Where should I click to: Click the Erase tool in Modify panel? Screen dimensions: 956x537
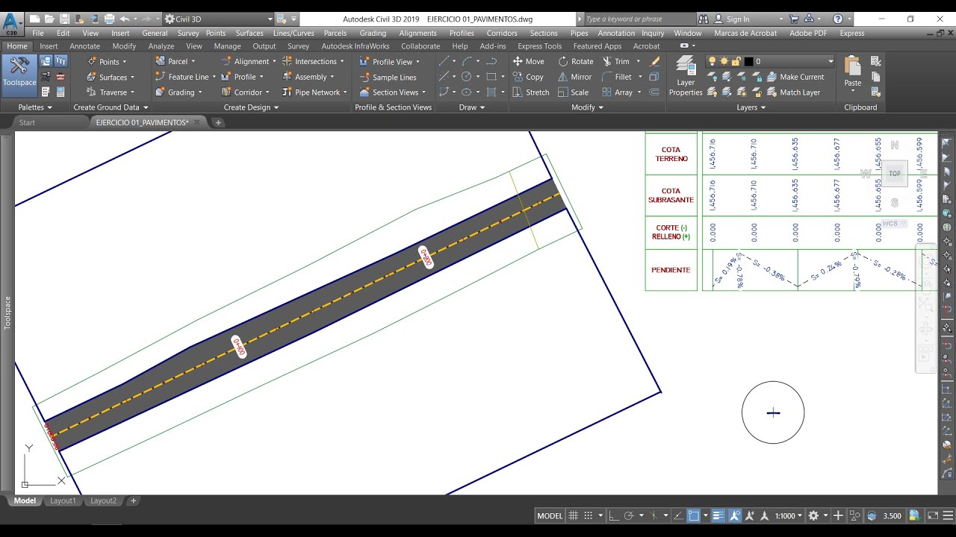click(655, 61)
